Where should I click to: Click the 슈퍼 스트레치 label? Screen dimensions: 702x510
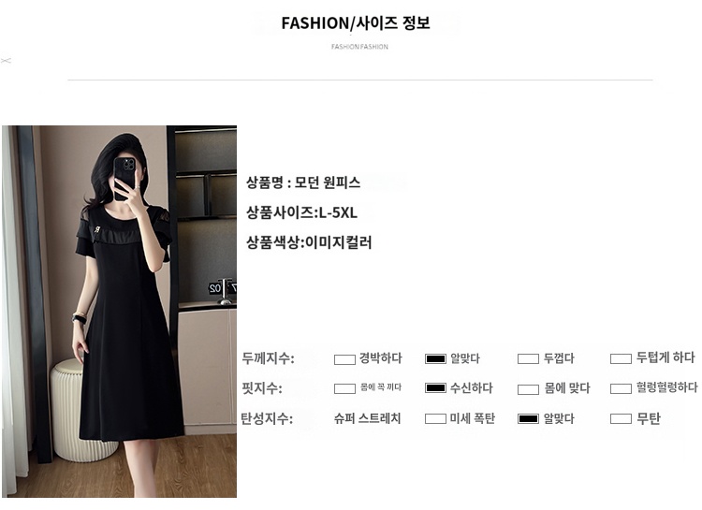coord(367,418)
